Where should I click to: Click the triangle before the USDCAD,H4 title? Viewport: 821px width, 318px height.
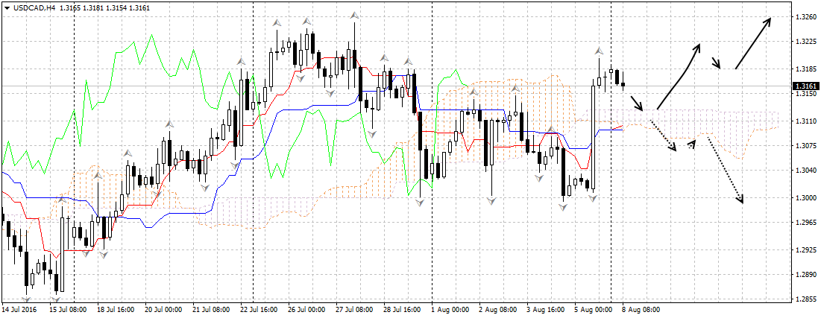tap(6, 7)
